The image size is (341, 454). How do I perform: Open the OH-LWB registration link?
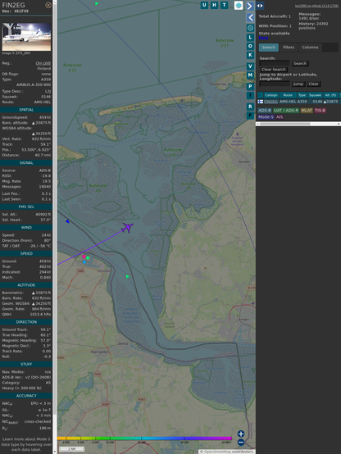pos(43,63)
